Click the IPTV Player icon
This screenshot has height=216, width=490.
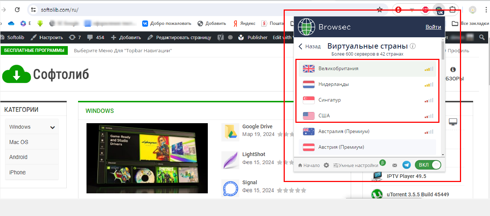coord(377,177)
